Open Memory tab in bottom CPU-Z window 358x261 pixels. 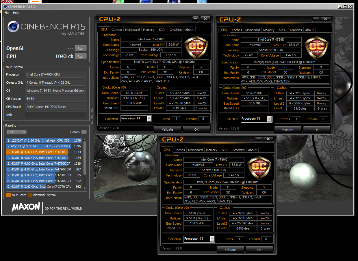click(212, 150)
